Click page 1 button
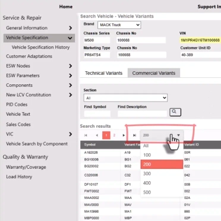 (106, 135)
